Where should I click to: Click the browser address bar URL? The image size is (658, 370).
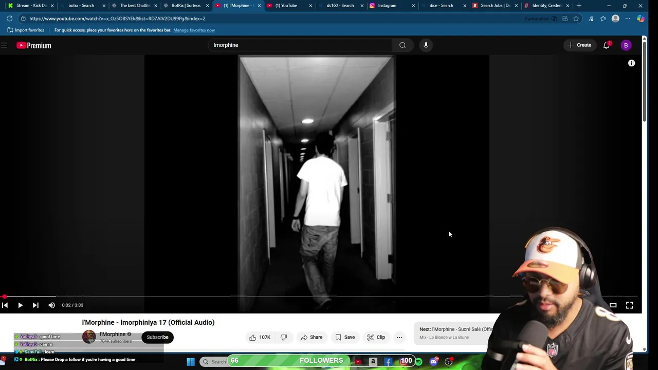tap(117, 18)
